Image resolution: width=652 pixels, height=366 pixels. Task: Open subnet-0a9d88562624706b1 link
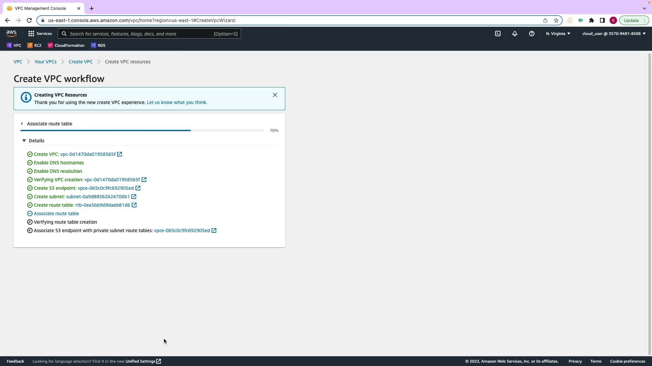click(x=98, y=197)
